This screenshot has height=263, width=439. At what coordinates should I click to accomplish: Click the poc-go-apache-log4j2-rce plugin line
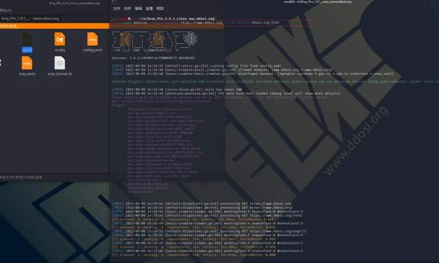(151, 113)
